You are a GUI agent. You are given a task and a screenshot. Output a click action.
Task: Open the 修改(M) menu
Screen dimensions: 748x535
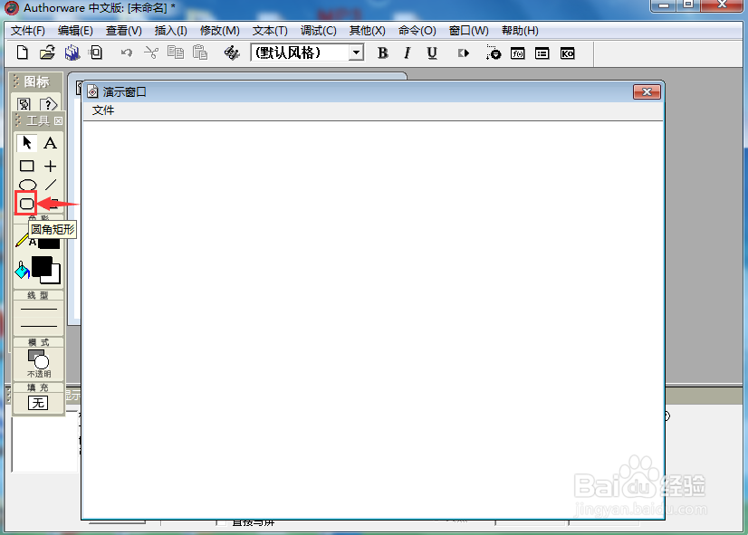(219, 31)
